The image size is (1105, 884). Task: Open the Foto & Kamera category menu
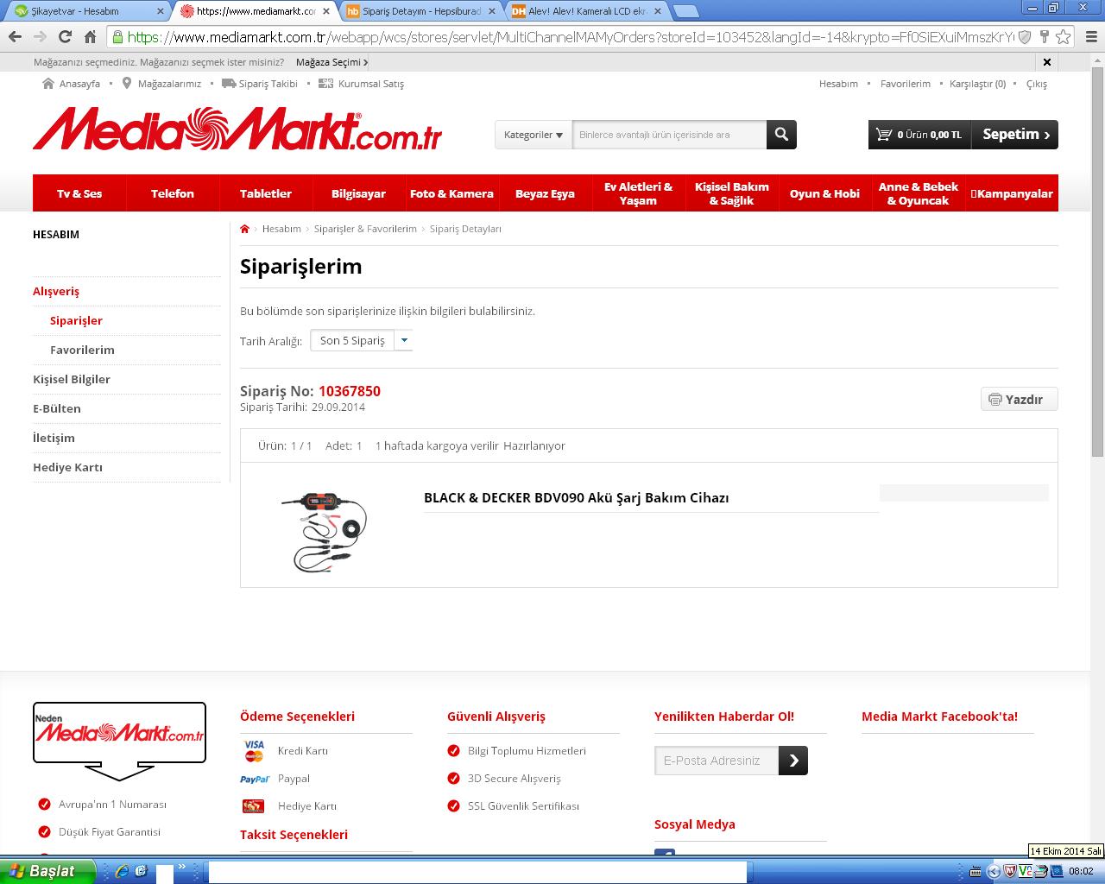tap(451, 193)
